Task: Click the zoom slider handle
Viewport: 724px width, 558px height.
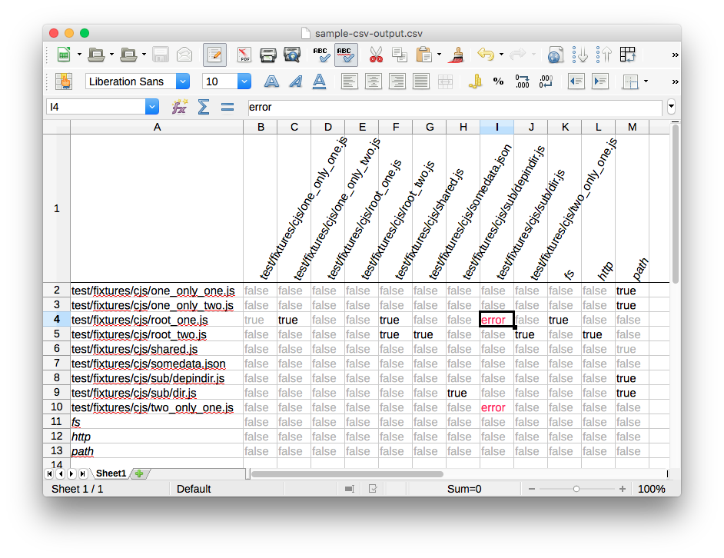Action: coord(576,489)
